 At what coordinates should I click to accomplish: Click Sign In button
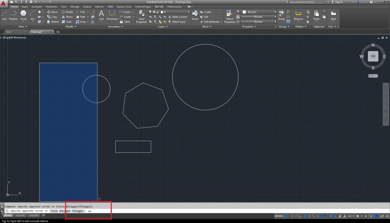[339, 2]
